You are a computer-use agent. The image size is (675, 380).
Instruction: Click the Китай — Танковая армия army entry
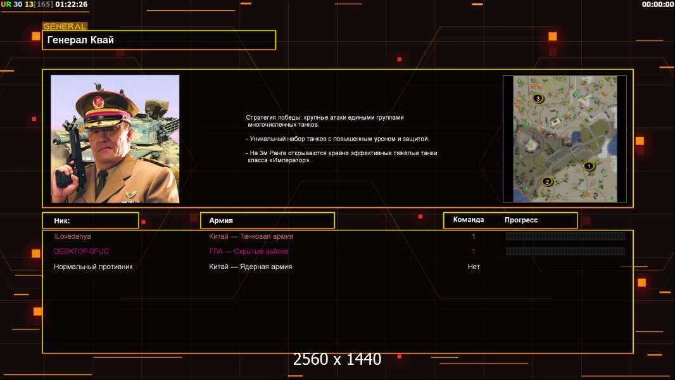pyautogui.click(x=251, y=236)
